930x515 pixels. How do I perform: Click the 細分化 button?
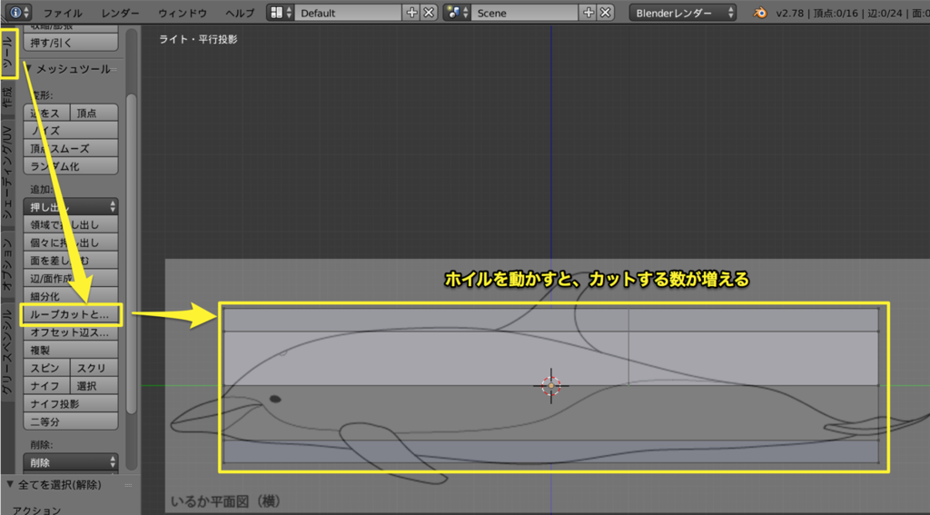[x=71, y=295]
